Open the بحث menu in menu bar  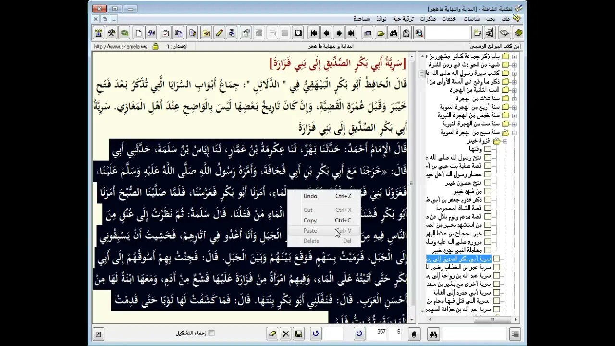[x=491, y=19]
